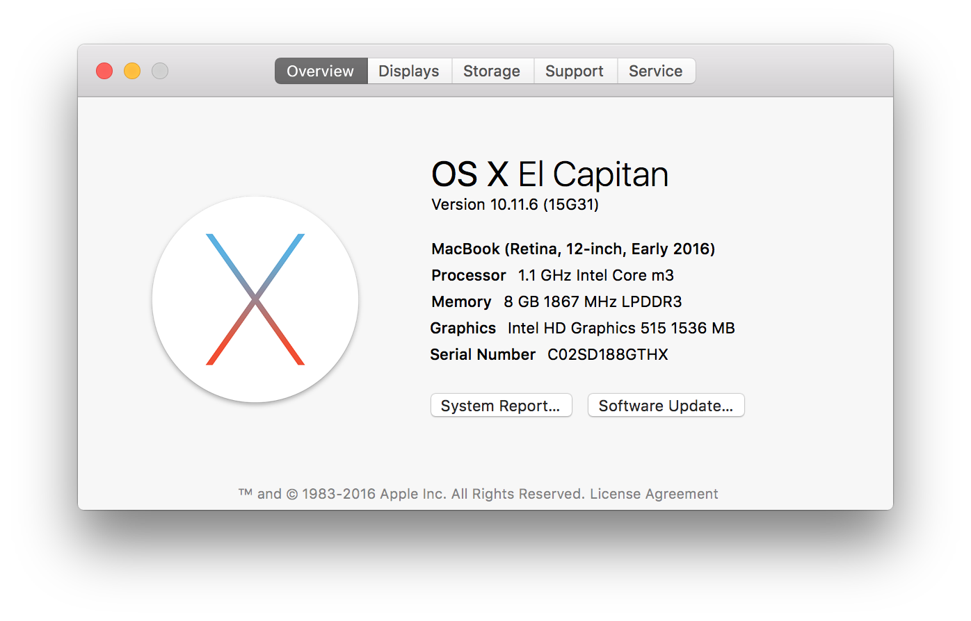
Task: Open the System Report
Action: point(501,406)
